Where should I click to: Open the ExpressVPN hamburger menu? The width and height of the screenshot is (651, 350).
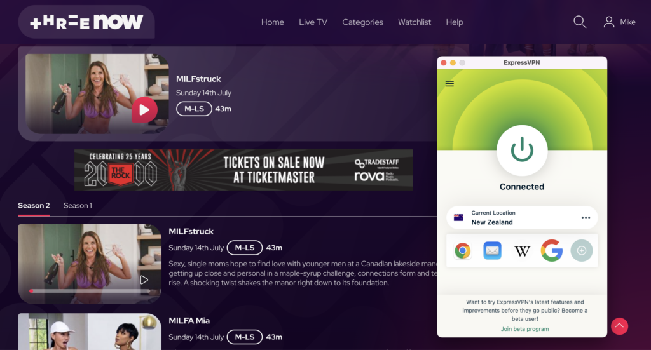(x=449, y=84)
